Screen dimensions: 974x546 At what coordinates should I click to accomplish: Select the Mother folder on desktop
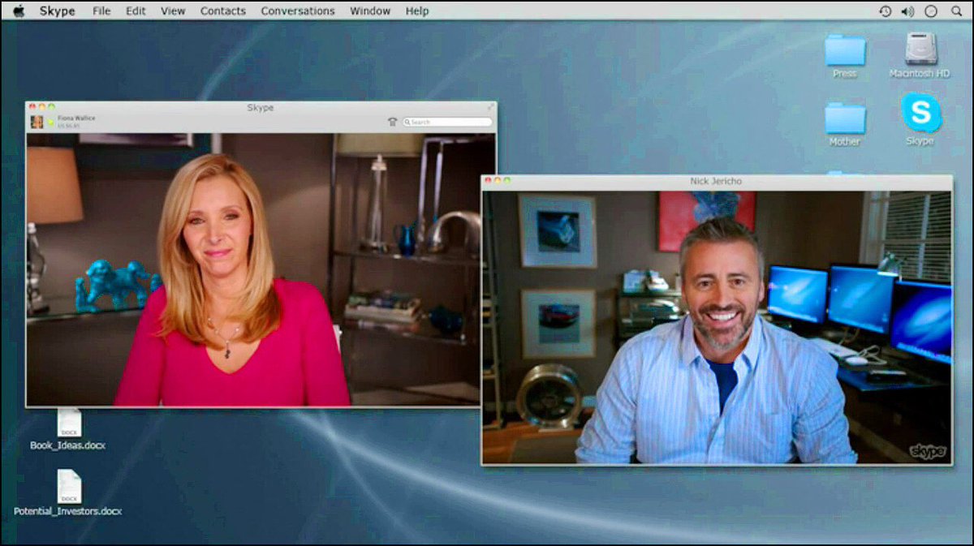845,118
